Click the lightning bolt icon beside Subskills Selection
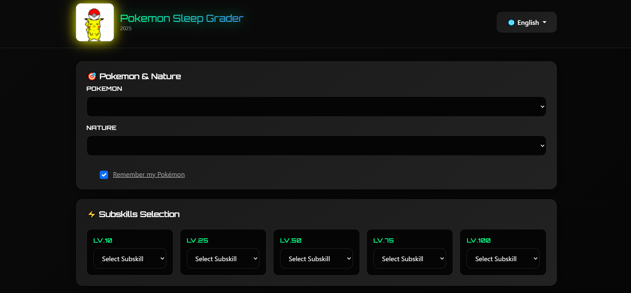631x293 pixels. pyautogui.click(x=92, y=214)
